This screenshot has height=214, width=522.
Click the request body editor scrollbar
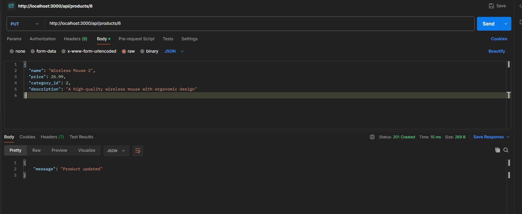coord(509,95)
